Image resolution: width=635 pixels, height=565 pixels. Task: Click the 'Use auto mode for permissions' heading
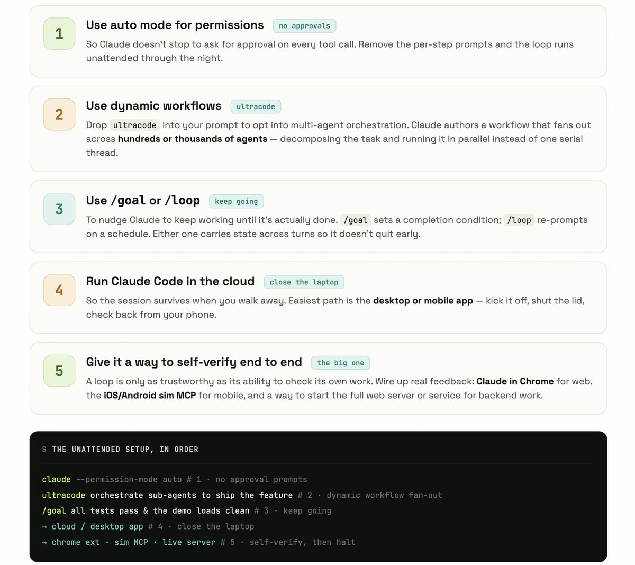pos(175,25)
